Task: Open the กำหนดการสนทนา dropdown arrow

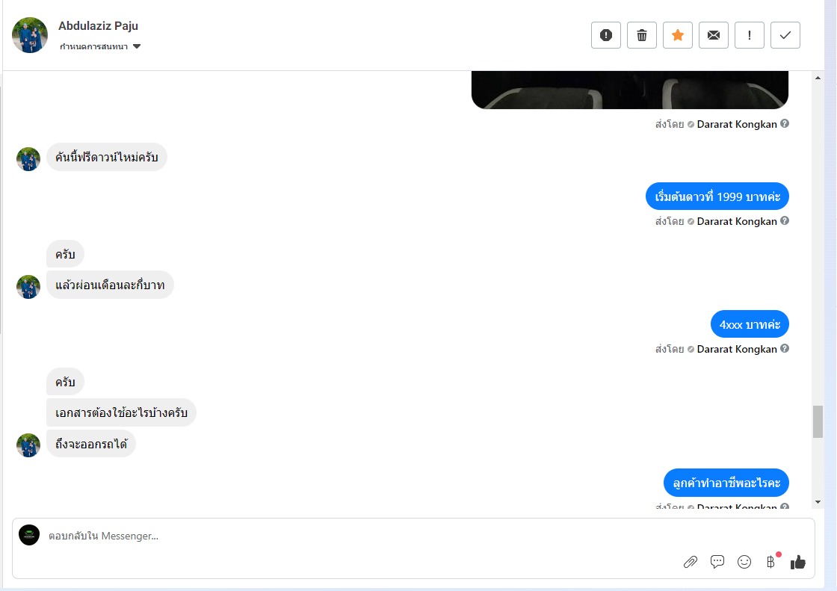Action: (137, 46)
